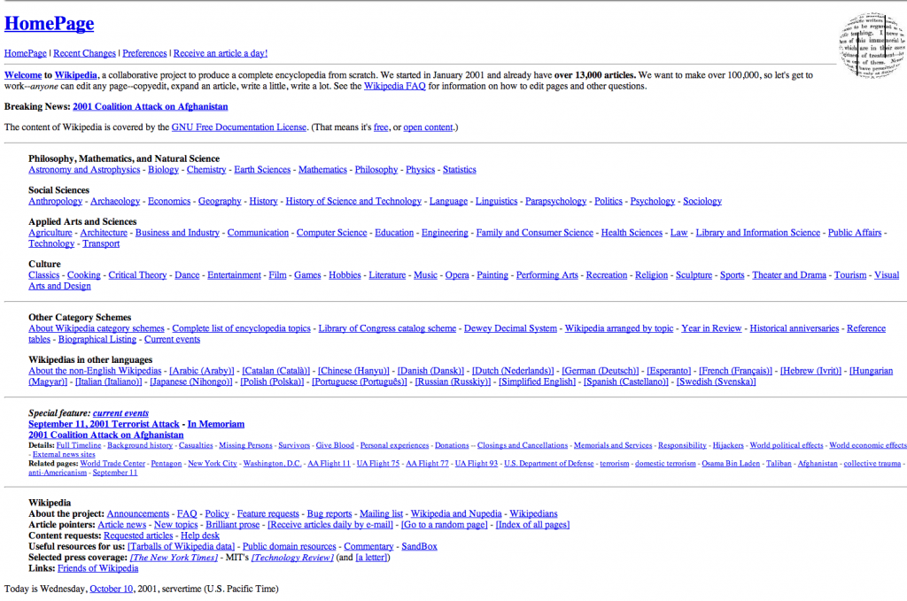Open the October 10 date link

point(111,589)
